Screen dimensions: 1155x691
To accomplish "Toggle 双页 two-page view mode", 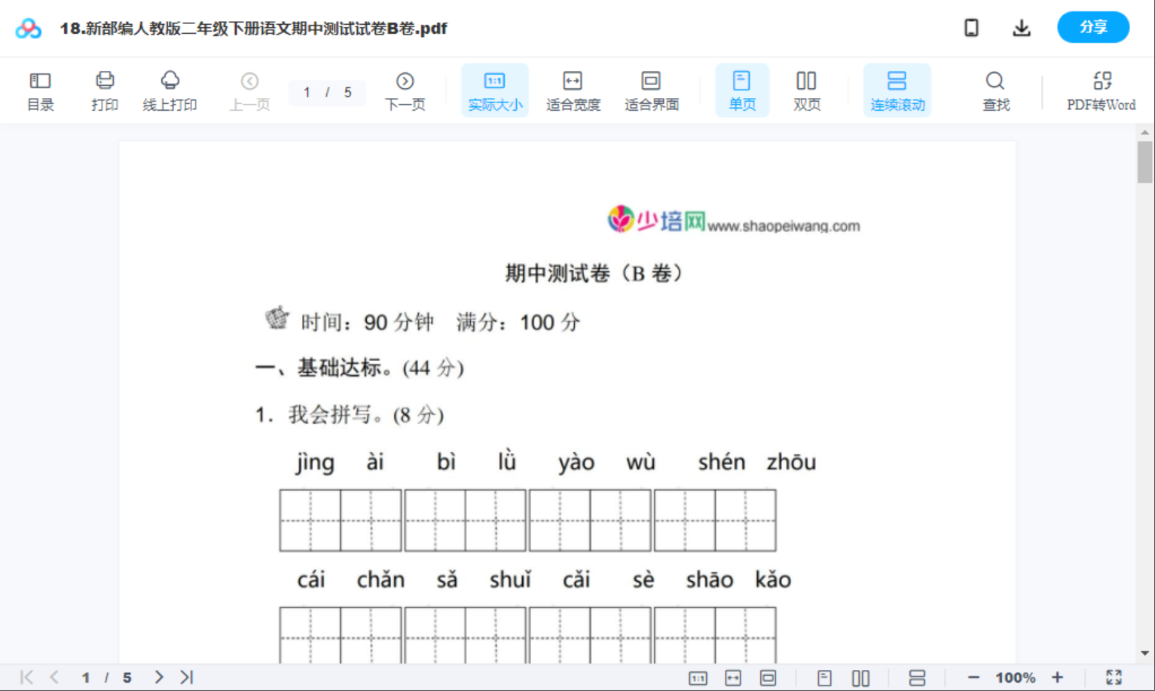I will click(806, 90).
